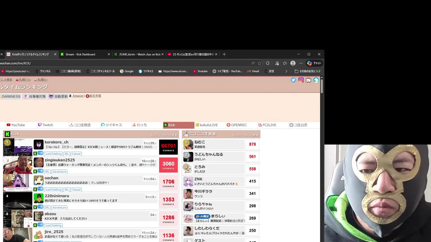
Task: Switch to the Stream - Kick Dashboard tab
Action: [x=85, y=54]
